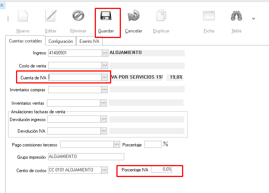Click the Duplicar copy pages icon
This screenshot has width=269, height=193.
pyautogui.click(x=161, y=16)
